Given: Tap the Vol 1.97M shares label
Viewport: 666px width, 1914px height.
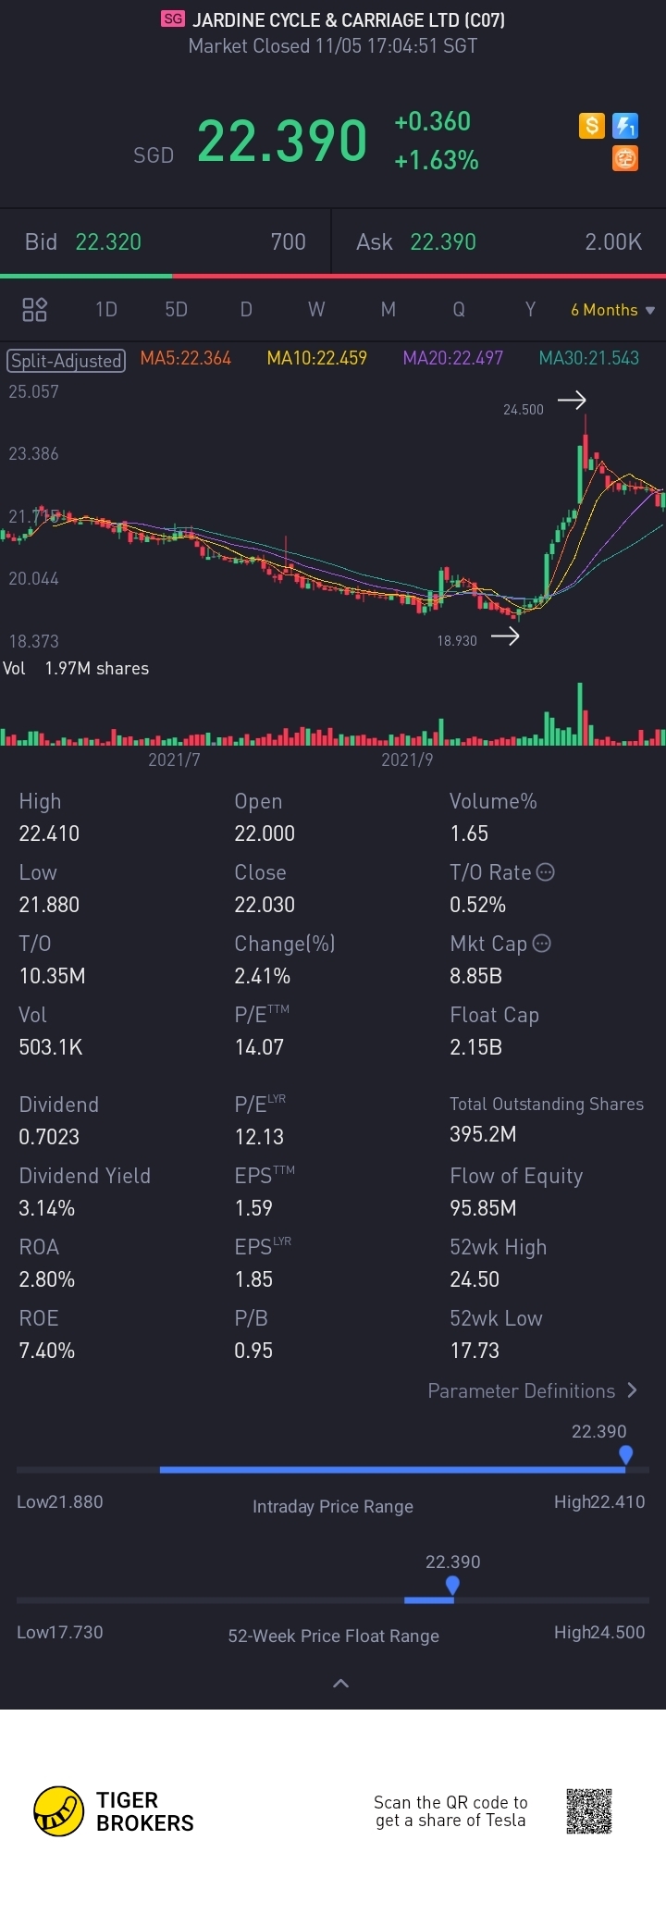Looking at the screenshot, I should click(x=76, y=668).
